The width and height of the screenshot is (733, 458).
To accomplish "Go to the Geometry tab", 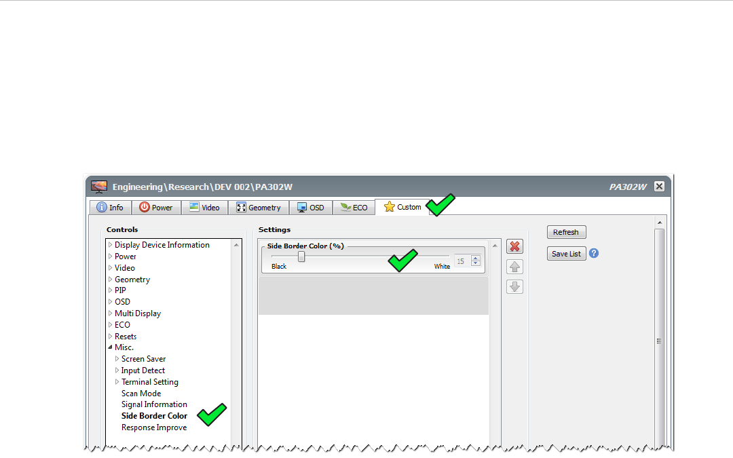I will coord(259,208).
